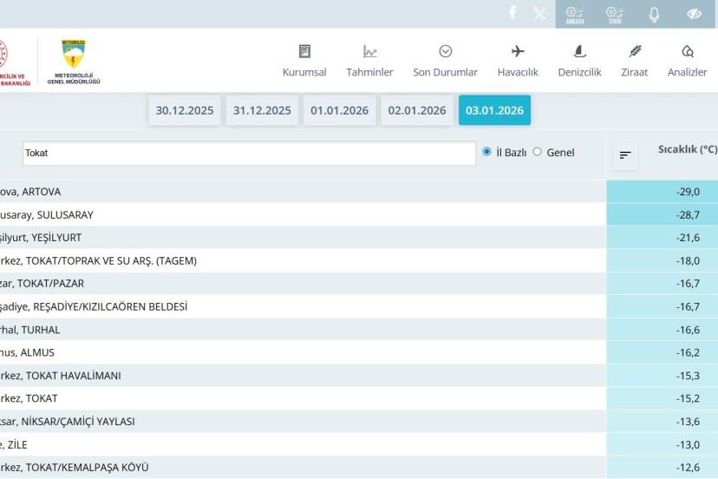
Task: Click the İzmir radar icon
Action: [615, 14]
